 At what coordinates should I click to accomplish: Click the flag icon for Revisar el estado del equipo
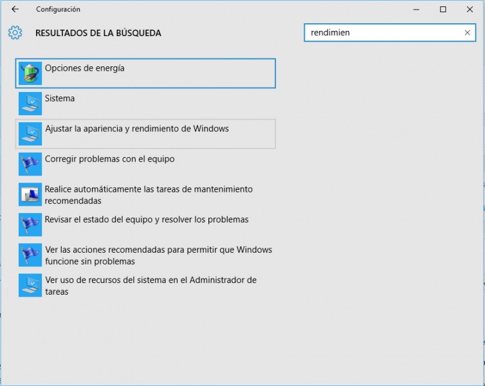[x=30, y=225]
